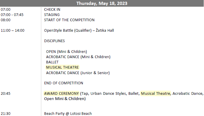Screen dimensions: 204x116
Task: Click START OF THE COMPETITION text
Action: coord(69,20)
